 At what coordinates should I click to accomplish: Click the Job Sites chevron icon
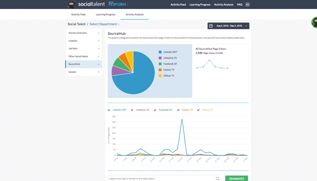coord(99,48)
